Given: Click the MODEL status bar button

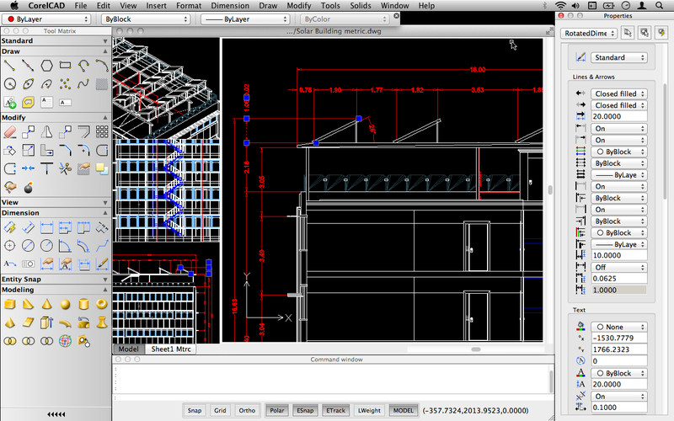Looking at the screenshot, I should click(404, 410).
